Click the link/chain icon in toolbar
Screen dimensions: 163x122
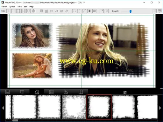(x=3, y=11)
